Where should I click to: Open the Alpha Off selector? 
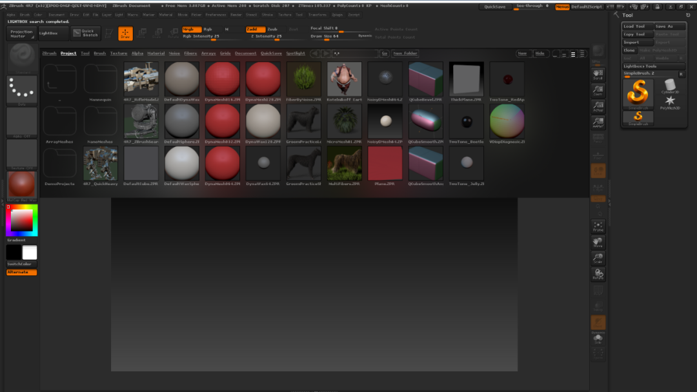tap(22, 122)
